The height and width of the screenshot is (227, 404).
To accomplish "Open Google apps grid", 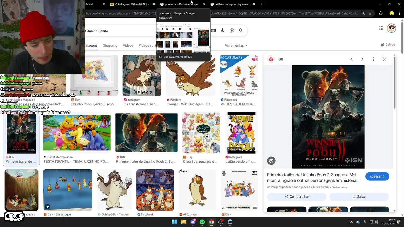I will (381, 28).
